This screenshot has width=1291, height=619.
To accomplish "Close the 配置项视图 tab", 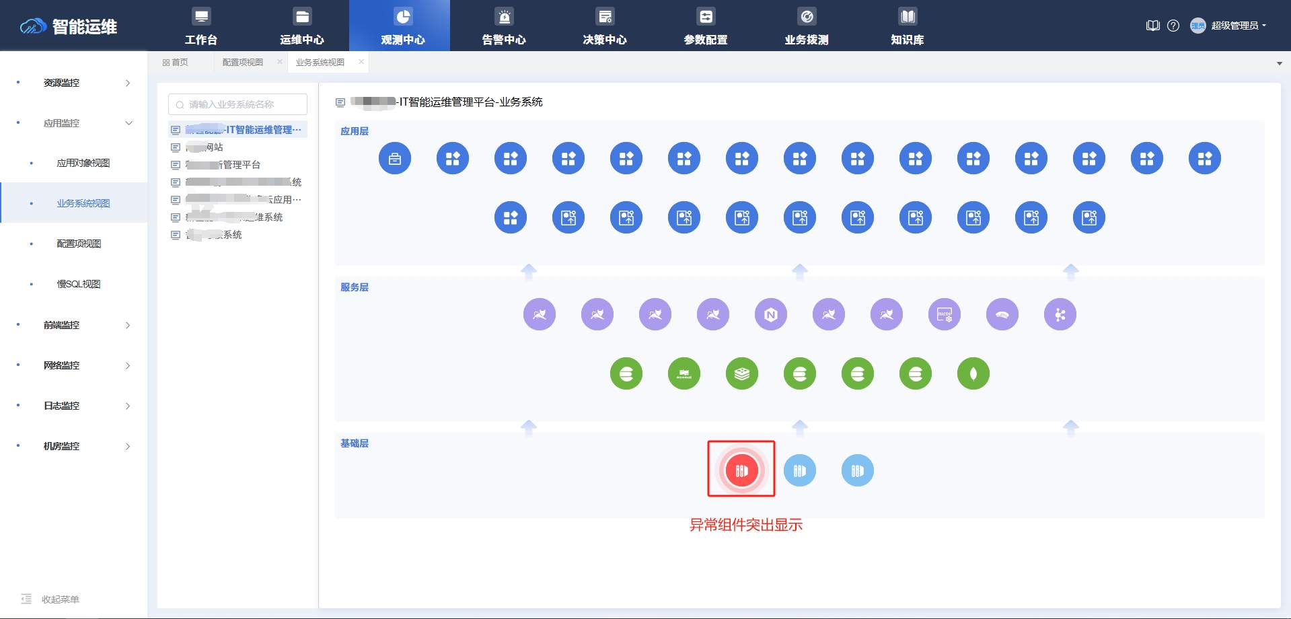I will (279, 61).
